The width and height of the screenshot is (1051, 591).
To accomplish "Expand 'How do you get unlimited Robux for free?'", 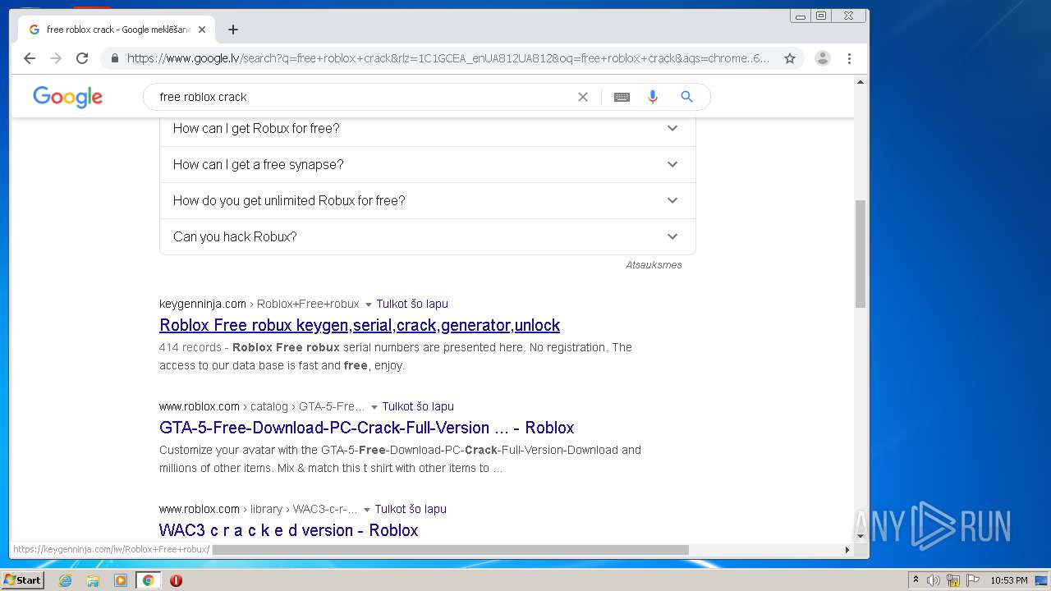I will pyautogui.click(x=428, y=200).
